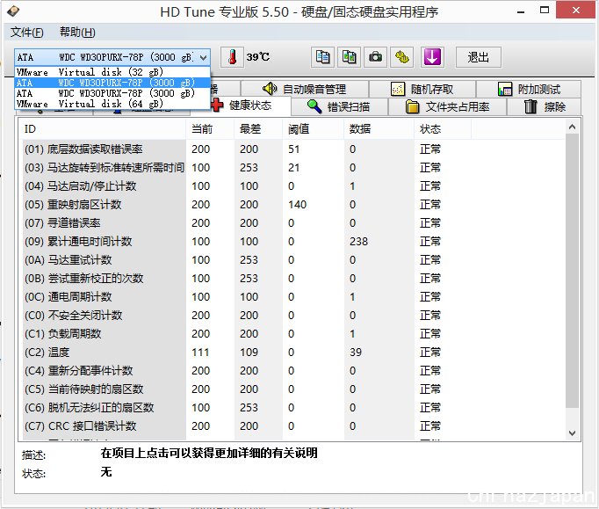This screenshot has height=509, width=599.
Task: Click the trash can erase icon
Action: pos(530,106)
